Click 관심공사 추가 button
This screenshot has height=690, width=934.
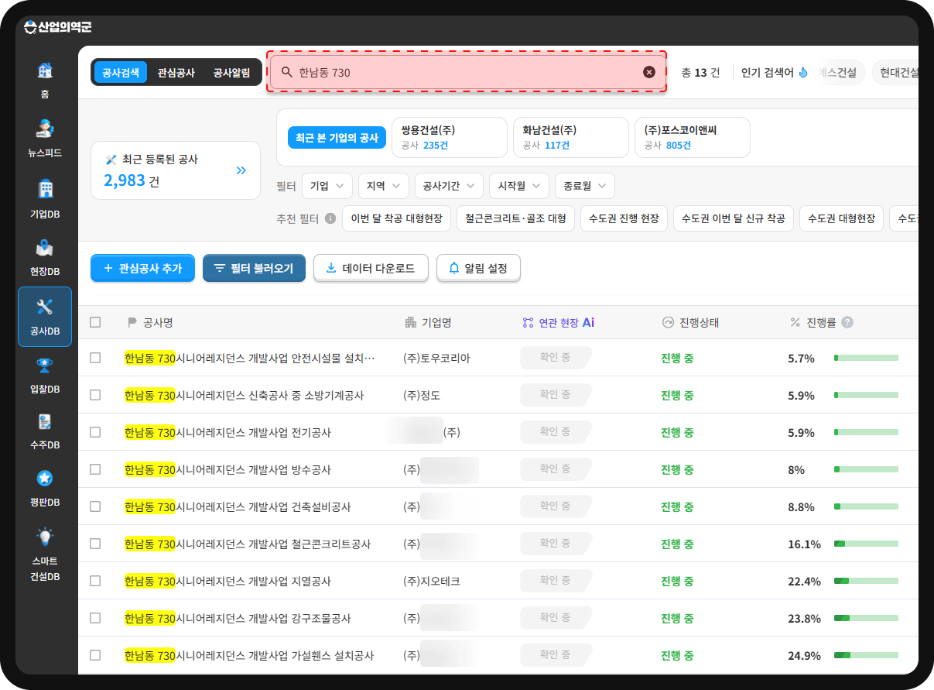coord(142,268)
